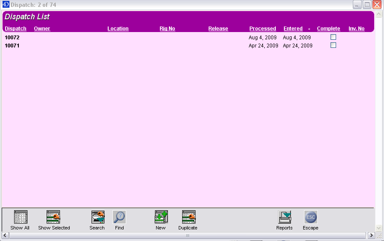Sort by Location column header
384x241 pixels.
point(118,29)
